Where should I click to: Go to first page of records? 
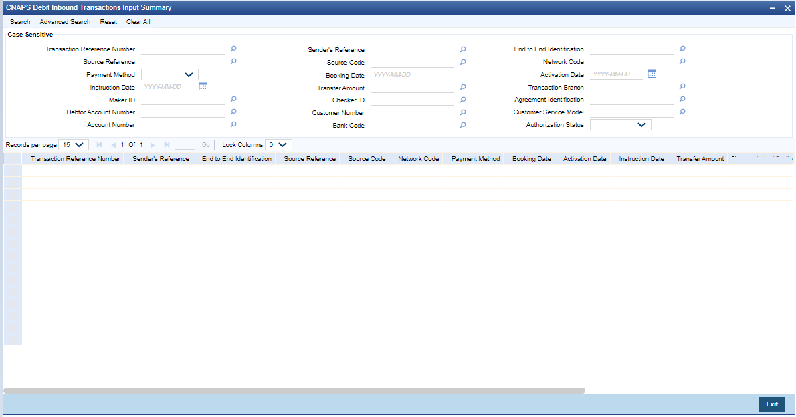click(100, 144)
